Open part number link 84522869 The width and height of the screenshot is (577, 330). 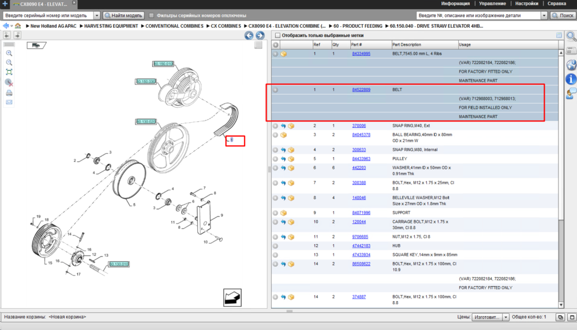pos(361,90)
